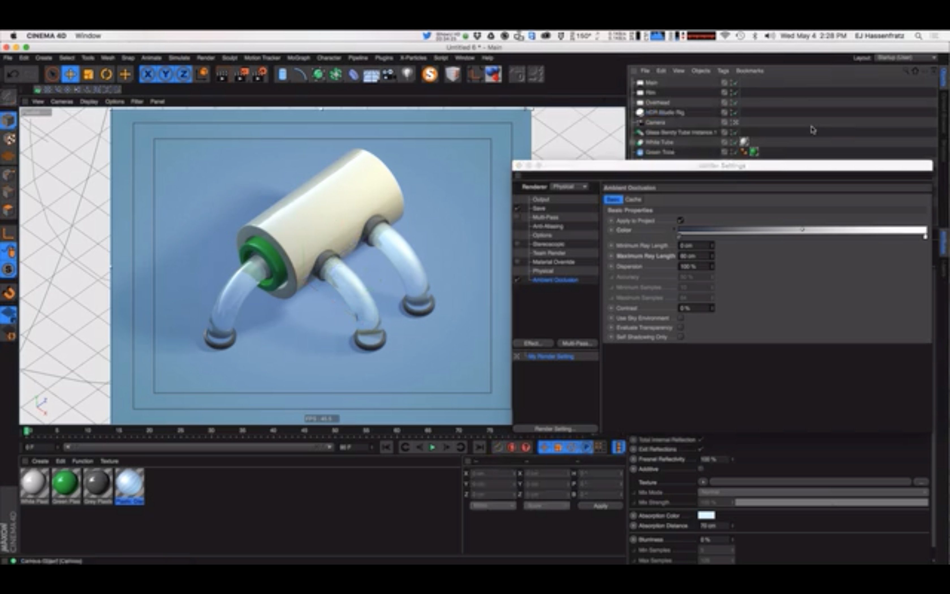Toggle the Apply to Project checkbox
950x594 pixels.
click(680, 220)
